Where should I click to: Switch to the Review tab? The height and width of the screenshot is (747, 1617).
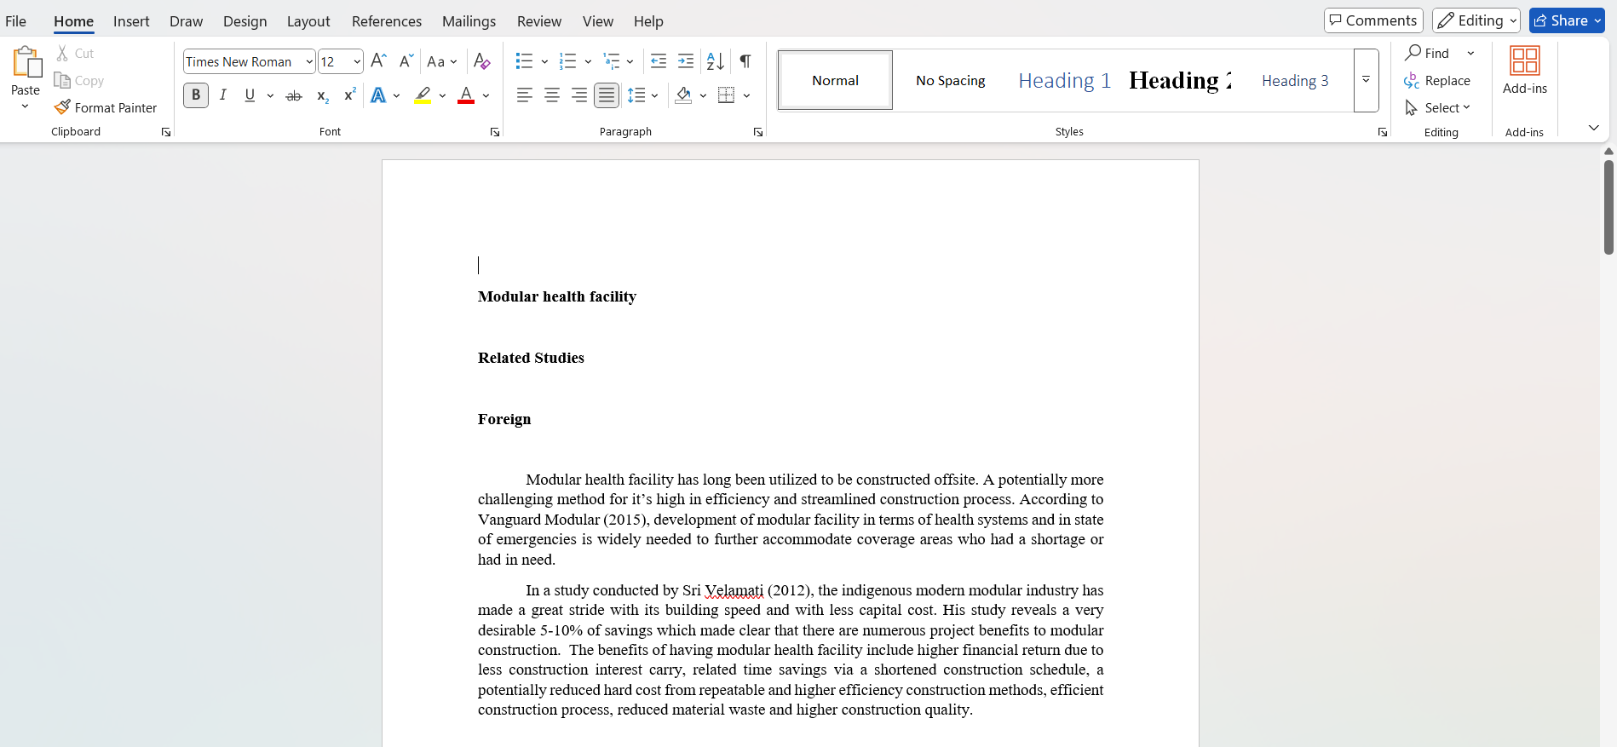[x=539, y=21]
